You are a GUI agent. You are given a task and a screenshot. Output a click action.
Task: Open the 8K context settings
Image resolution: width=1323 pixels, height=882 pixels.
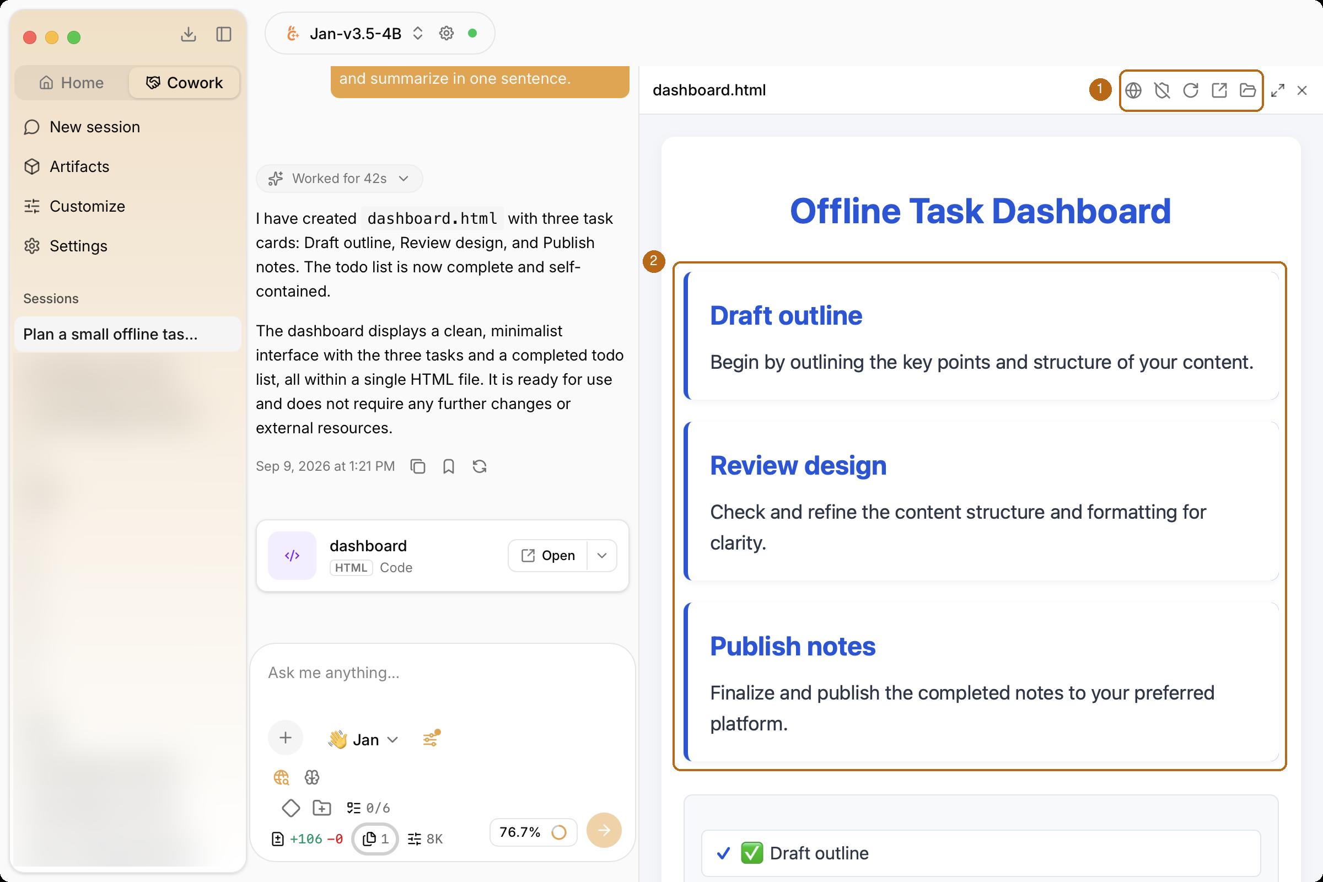[x=425, y=839]
